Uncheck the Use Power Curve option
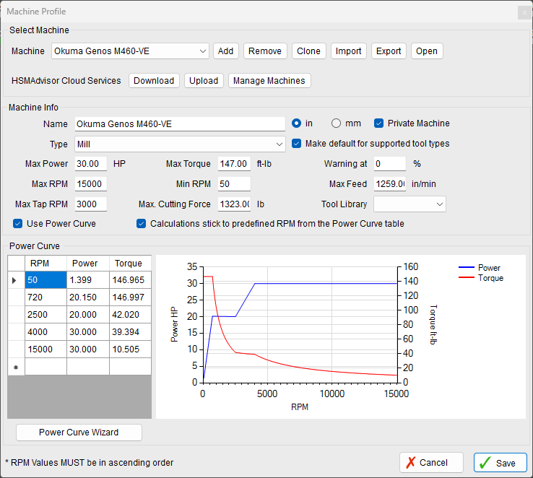The height and width of the screenshot is (478, 533). click(18, 224)
